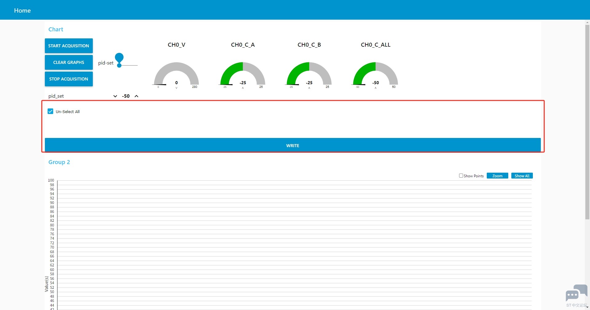Click the Zoom chart button

click(x=497, y=176)
